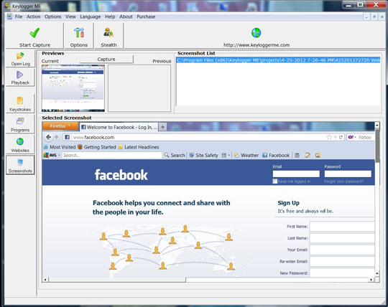The image size is (388, 307).
Task: Open the Language menu
Action: 90,16
